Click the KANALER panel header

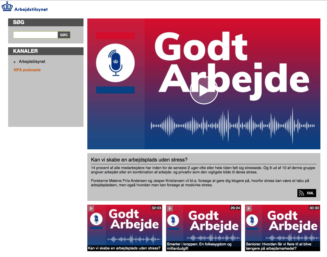[x=46, y=51]
